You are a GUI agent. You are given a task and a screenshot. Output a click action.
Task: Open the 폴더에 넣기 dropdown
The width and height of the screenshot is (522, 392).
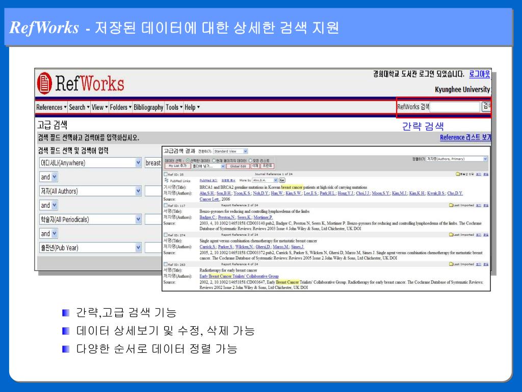[208, 166]
